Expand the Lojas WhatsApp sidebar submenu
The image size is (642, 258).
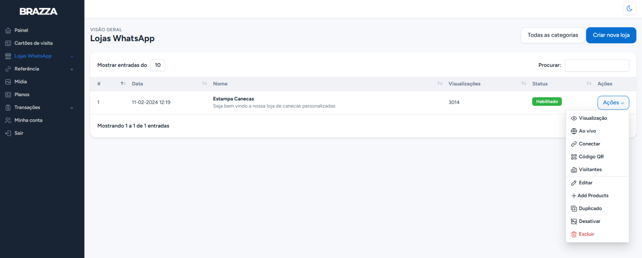[71, 56]
